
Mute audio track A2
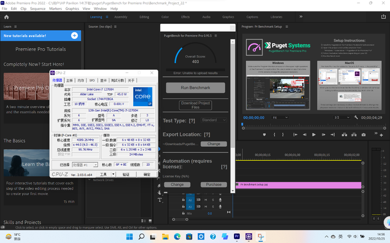[x=204, y=200]
